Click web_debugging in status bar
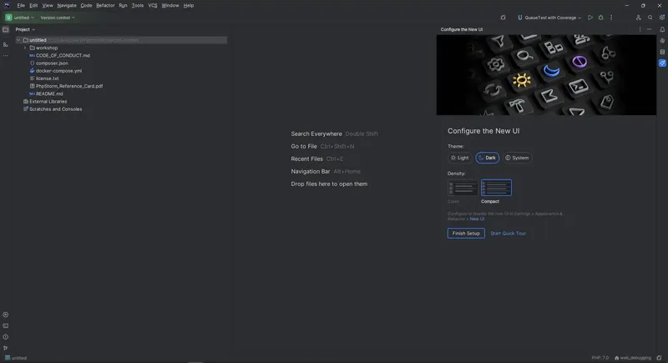Image resolution: width=668 pixels, height=363 pixels. [633, 358]
